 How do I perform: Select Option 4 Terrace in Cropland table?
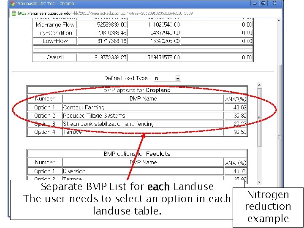pos(137,132)
